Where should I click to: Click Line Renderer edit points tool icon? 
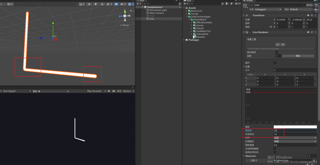pyautogui.click(x=278, y=45)
